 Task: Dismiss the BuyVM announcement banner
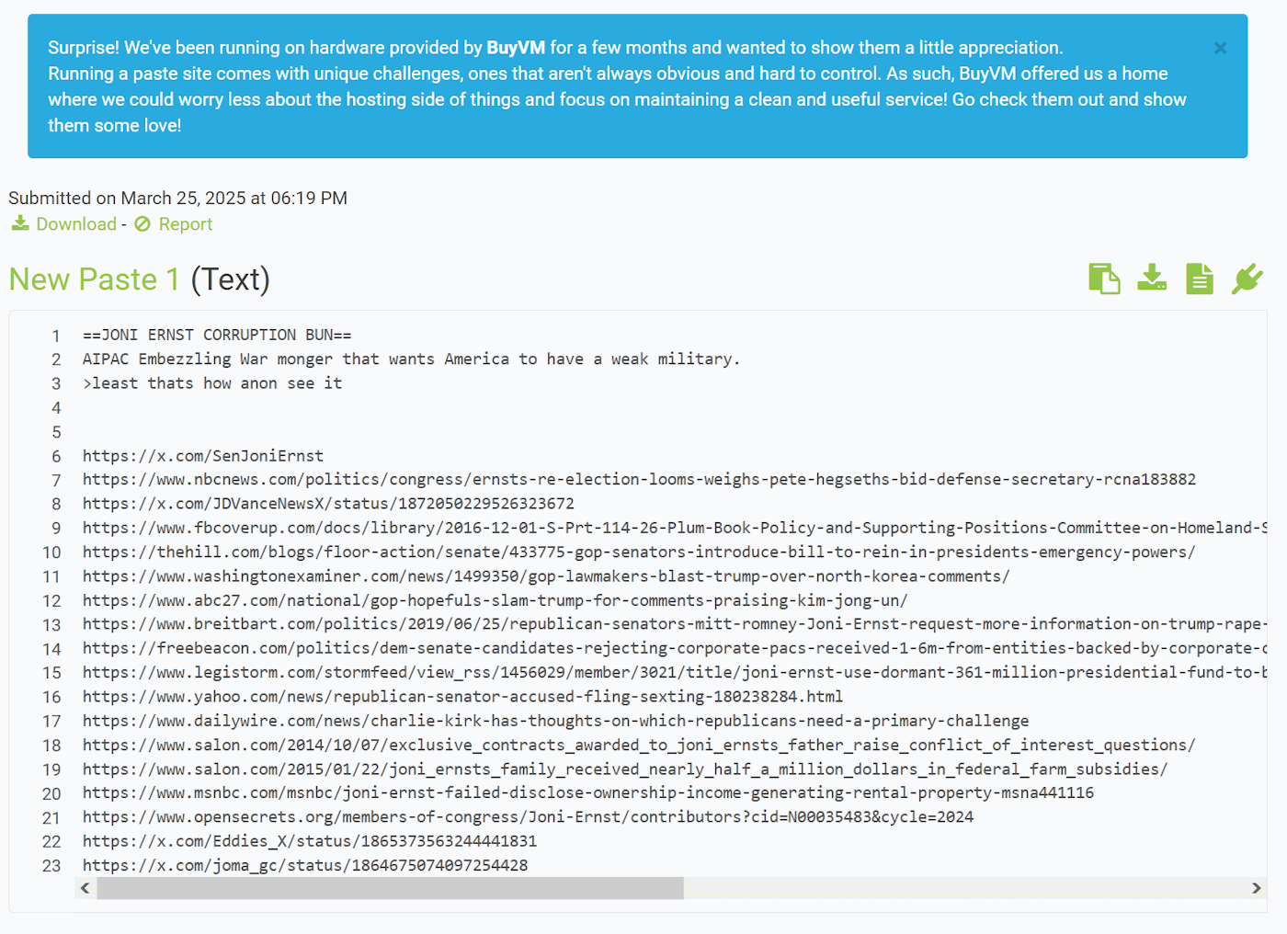[1220, 48]
